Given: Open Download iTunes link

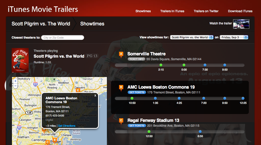Looking at the screenshot, I should (240, 11).
